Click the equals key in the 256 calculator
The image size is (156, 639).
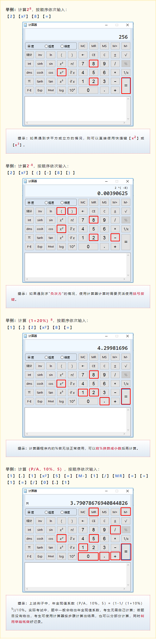(126, 86)
